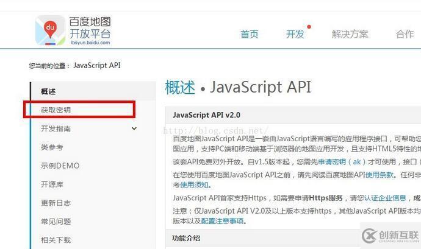The width and height of the screenshot is (421, 249).
Task: Open 相关下载 sidebar item
Action: tap(56, 240)
